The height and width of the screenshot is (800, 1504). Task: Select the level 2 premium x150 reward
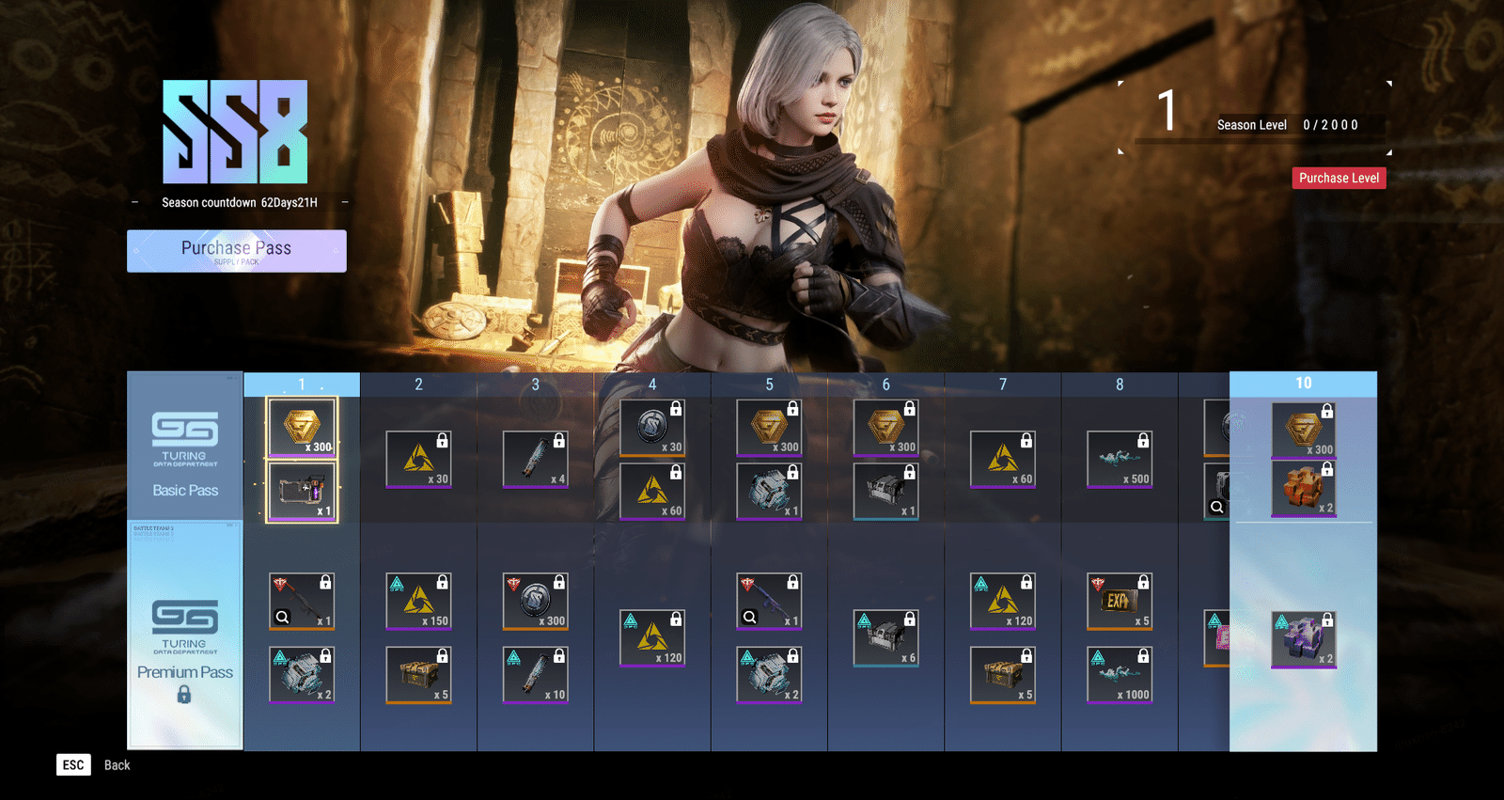[x=418, y=602]
